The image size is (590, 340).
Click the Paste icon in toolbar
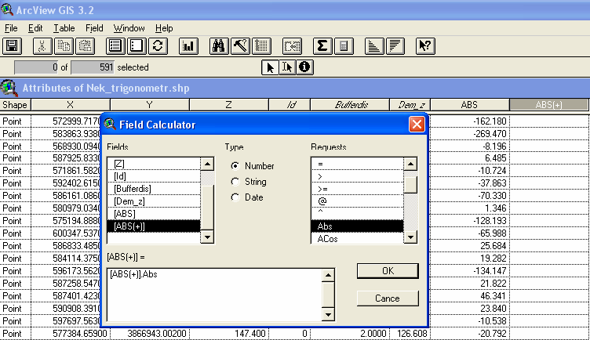point(85,46)
